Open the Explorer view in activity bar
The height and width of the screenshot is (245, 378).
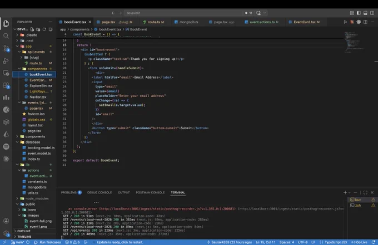click(6, 23)
